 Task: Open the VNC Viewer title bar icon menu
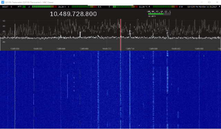coord(2,2)
